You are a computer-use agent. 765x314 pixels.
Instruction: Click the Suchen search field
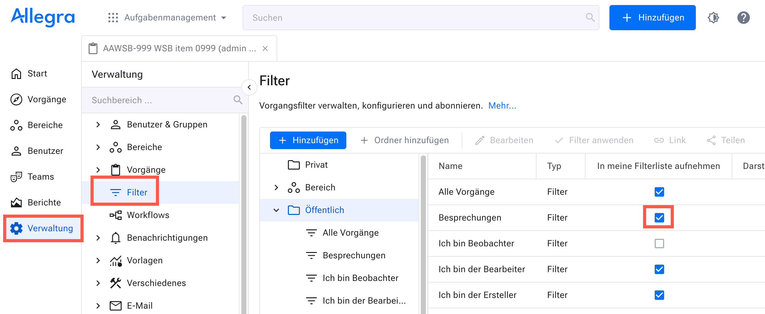click(421, 18)
